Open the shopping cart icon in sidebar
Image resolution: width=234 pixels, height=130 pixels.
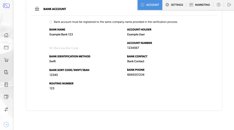coord(6,60)
